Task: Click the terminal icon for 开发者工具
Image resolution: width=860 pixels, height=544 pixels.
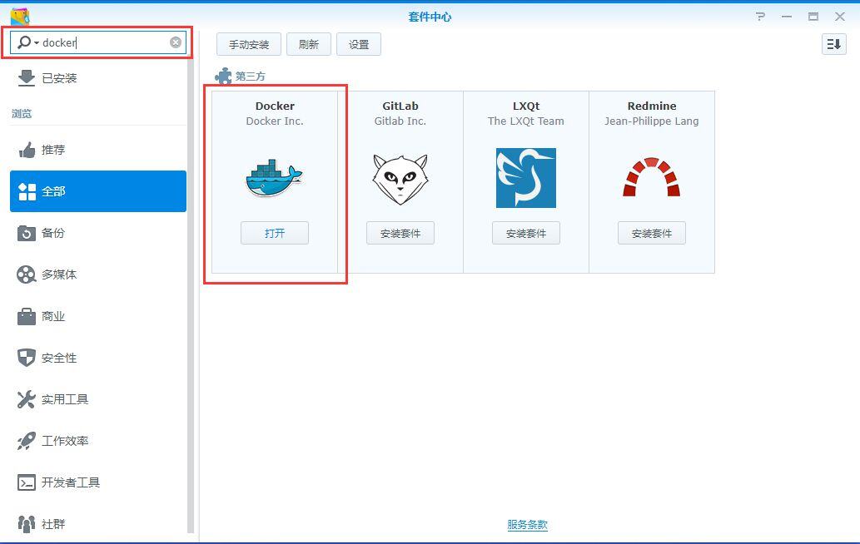Action: coord(27,482)
